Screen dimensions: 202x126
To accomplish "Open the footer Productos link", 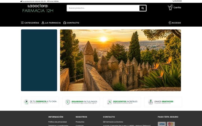I will [x=80, y=122].
